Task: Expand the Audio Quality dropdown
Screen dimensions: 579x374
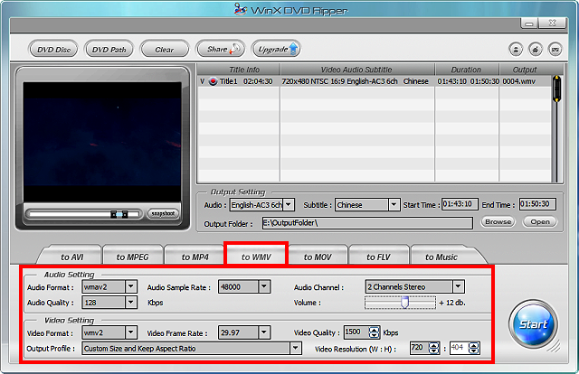Action: click(x=131, y=303)
